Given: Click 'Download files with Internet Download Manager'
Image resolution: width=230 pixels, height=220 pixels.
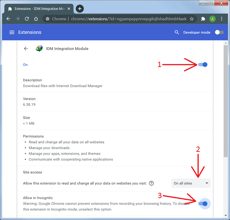Looking at the screenshot, I should click(x=63, y=86).
